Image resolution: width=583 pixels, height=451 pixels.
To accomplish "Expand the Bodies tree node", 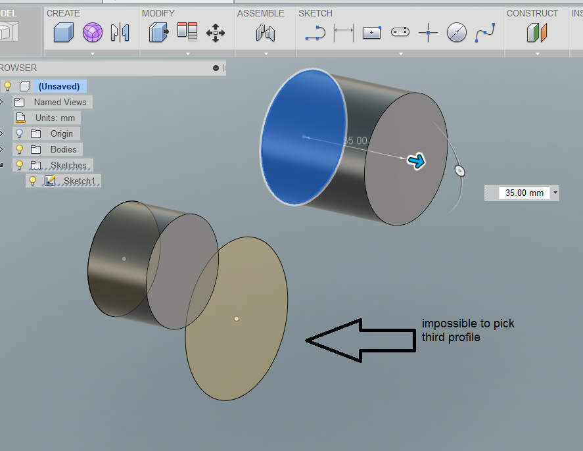I will pyautogui.click(x=1, y=149).
